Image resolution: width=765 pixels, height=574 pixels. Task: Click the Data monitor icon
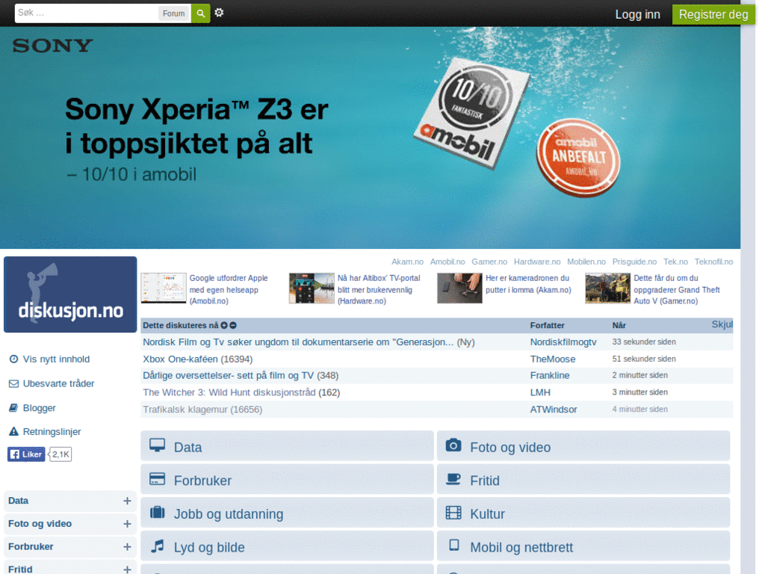coord(157,445)
